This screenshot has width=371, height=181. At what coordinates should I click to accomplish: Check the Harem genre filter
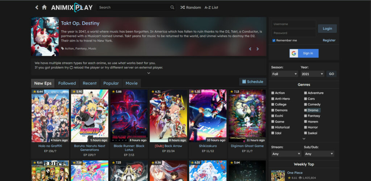coord(305,122)
